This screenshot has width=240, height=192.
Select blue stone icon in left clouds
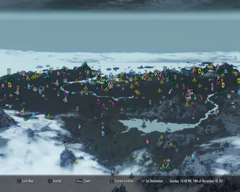point(34,114)
